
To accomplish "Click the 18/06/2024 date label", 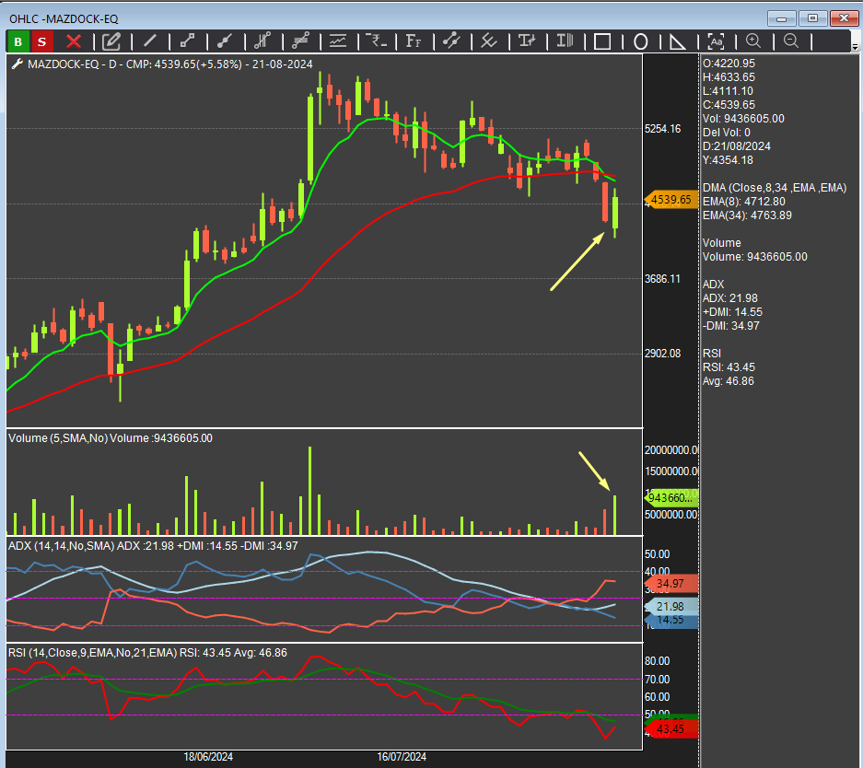I will pyautogui.click(x=208, y=757).
